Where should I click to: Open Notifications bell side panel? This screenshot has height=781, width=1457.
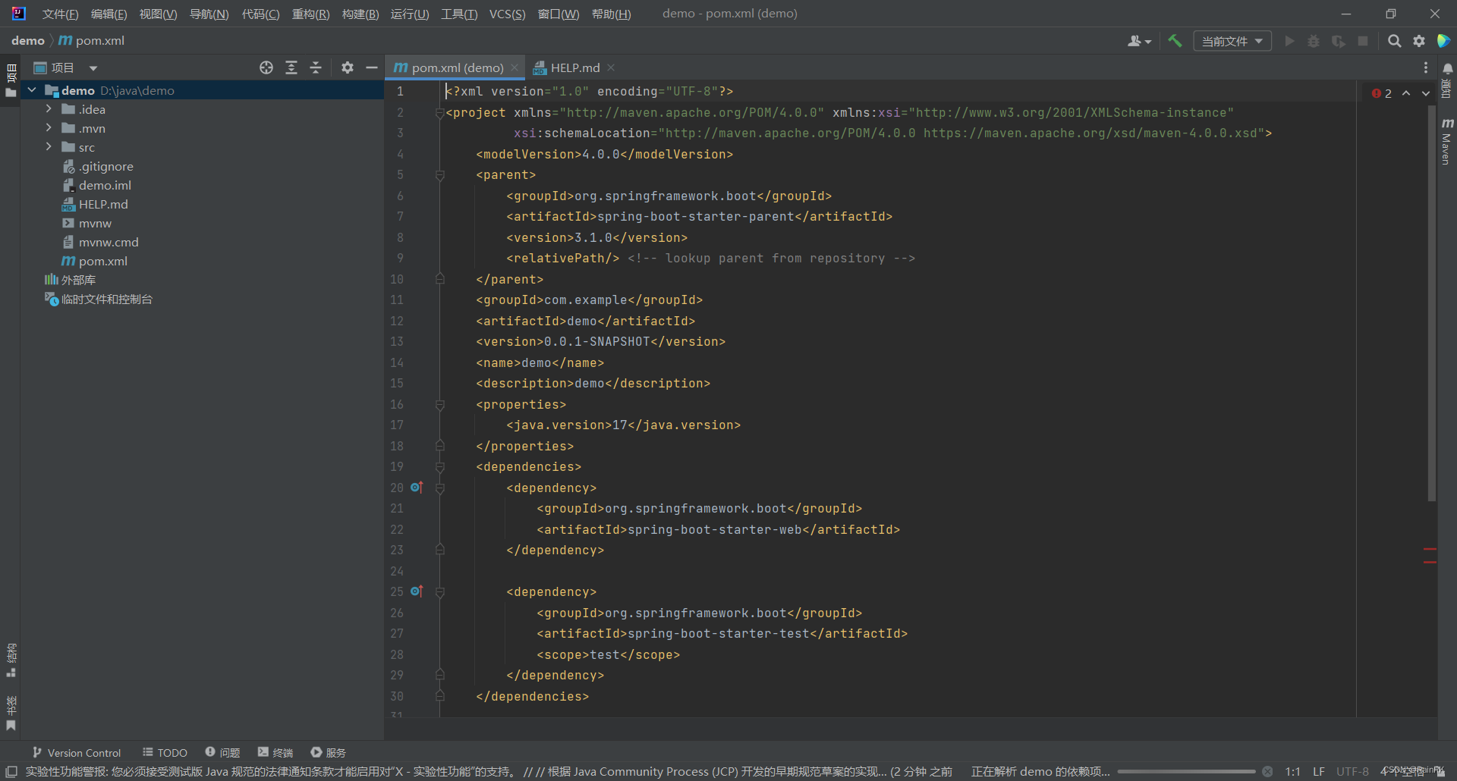point(1447,80)
